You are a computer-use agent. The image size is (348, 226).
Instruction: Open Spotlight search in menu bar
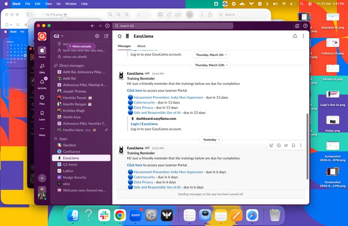point(302,4)
